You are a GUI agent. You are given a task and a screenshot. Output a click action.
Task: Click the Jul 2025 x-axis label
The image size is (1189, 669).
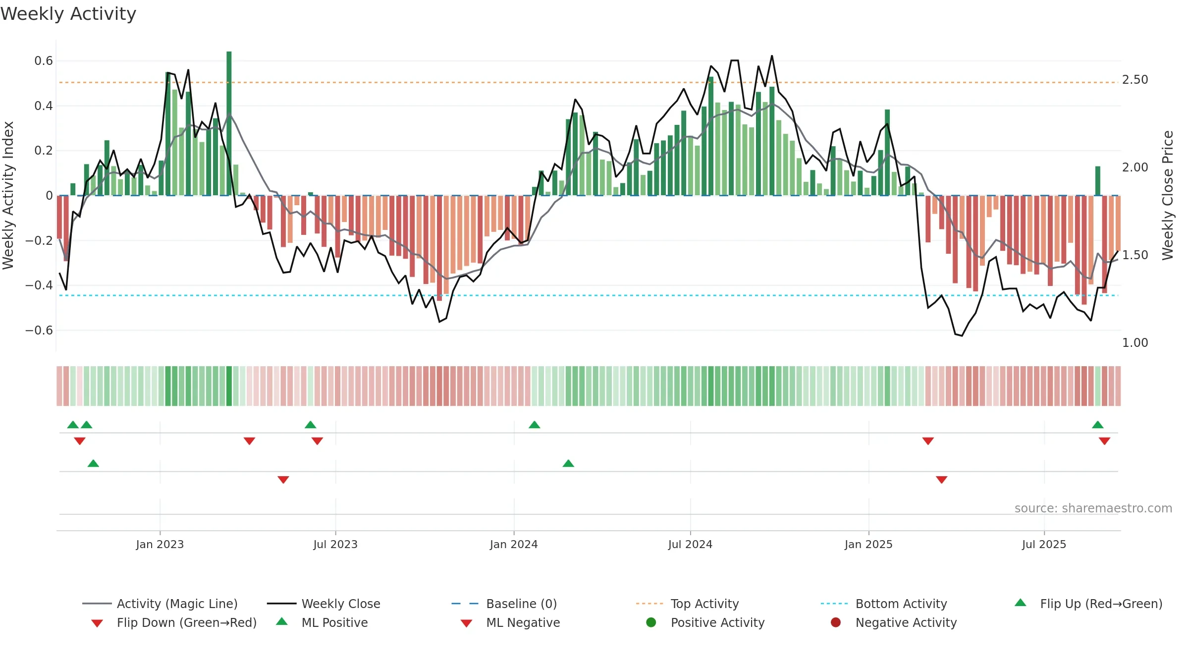(x=1044, y=545)
